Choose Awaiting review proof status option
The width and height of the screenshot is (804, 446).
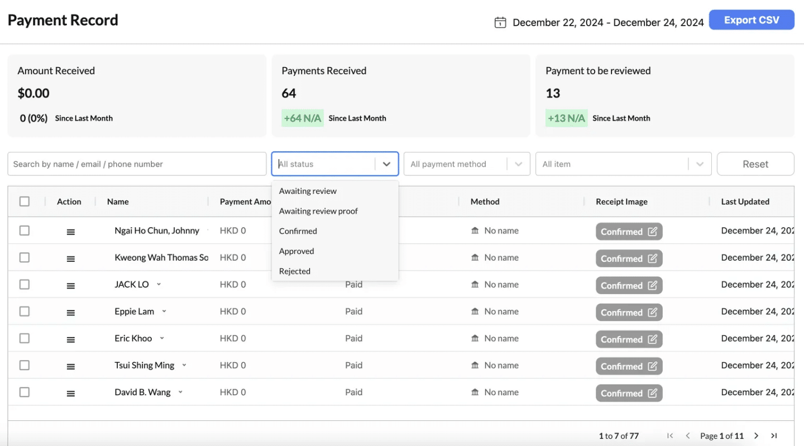coord(335,211)
